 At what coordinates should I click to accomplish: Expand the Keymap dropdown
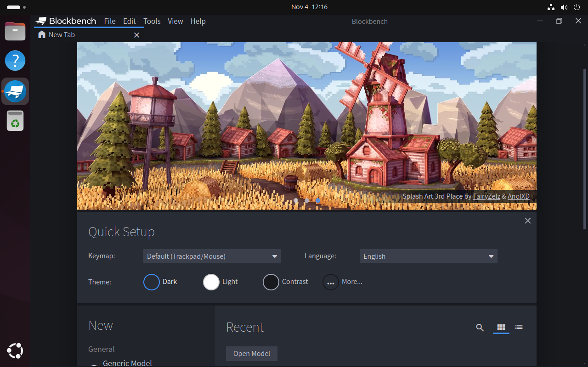click(212, 256)
